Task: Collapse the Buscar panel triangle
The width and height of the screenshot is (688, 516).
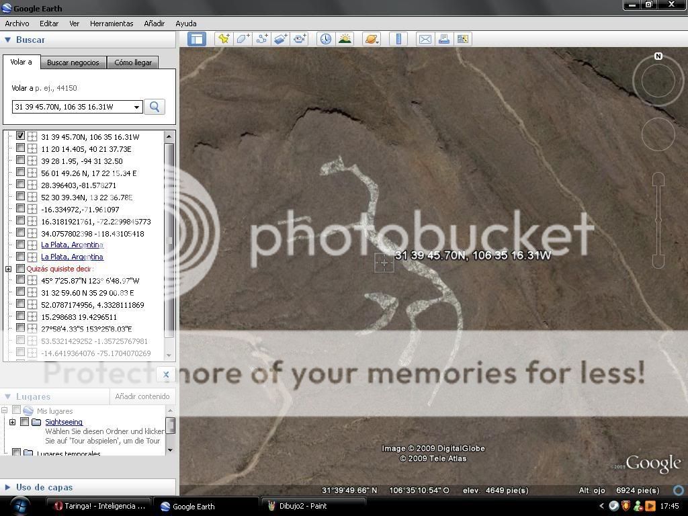Action: [x=7, y=40]
